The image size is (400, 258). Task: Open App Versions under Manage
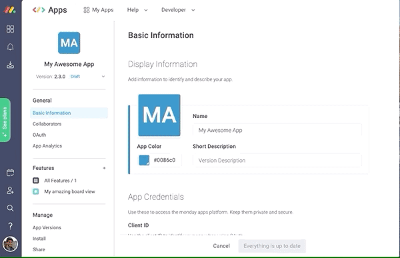coord(47,227)
